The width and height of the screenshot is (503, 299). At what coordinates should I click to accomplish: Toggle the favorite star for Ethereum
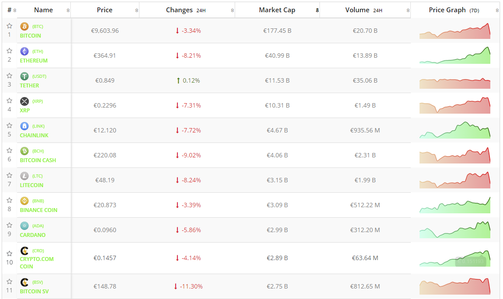point(9,51)
